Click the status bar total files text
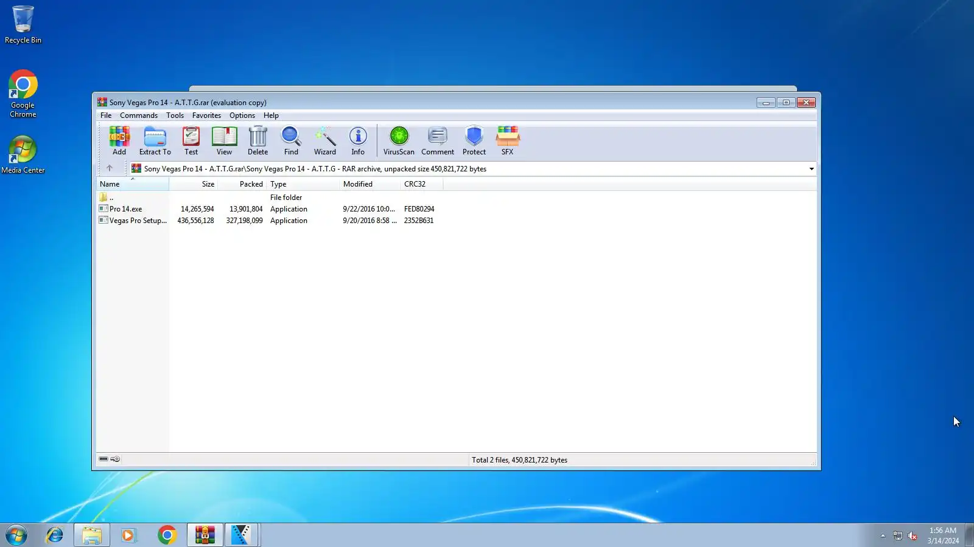974x547 pixels. coord(519,460)
